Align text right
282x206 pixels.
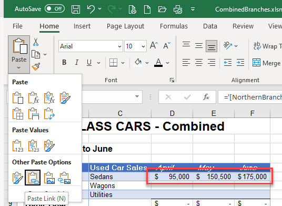[211, 63]
